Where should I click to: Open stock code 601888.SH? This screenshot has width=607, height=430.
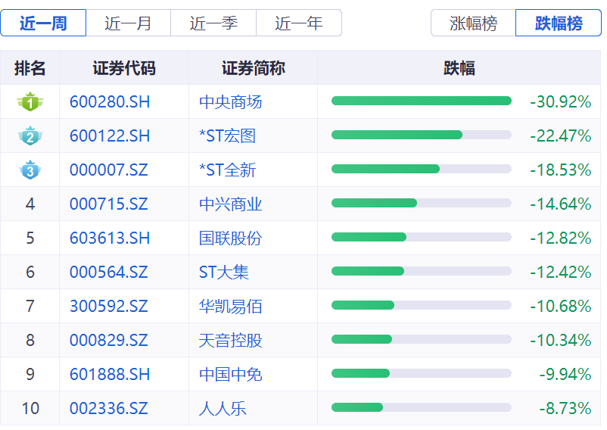pos(110,375)
